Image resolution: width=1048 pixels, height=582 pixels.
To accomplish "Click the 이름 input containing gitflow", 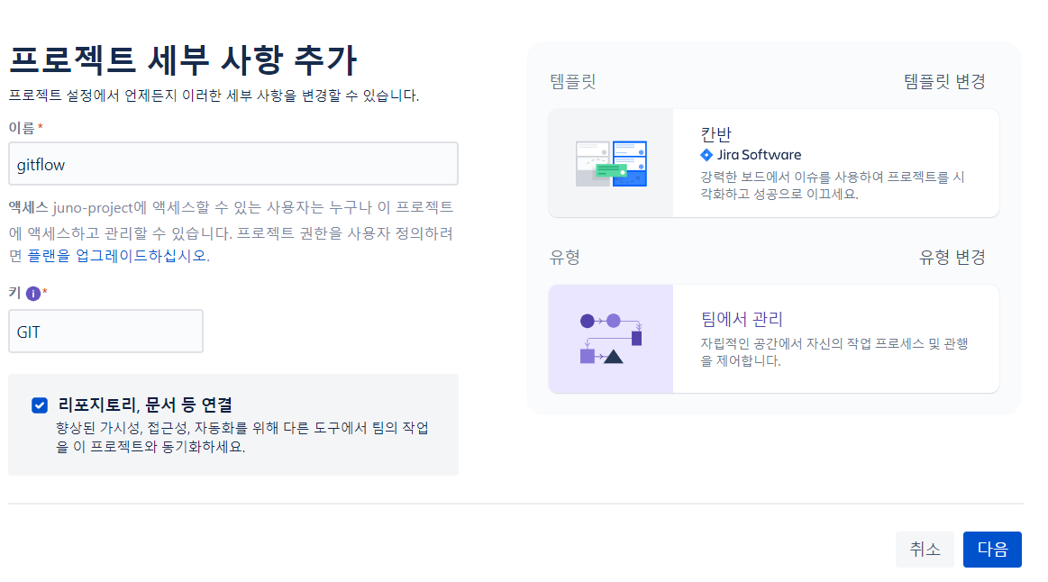I will tap(232, 163).
